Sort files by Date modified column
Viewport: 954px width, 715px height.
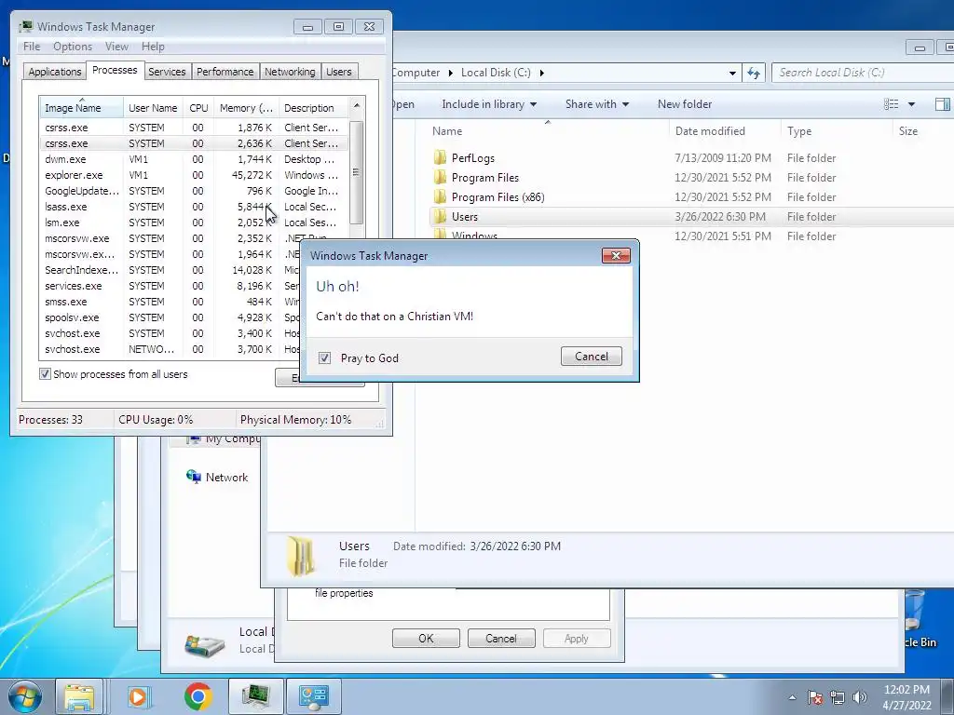pos(725,130)
